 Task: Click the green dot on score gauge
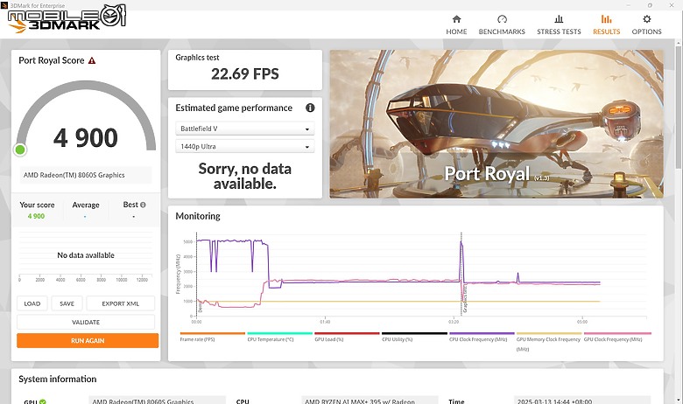pyautogui.click(x=20, y=150)
